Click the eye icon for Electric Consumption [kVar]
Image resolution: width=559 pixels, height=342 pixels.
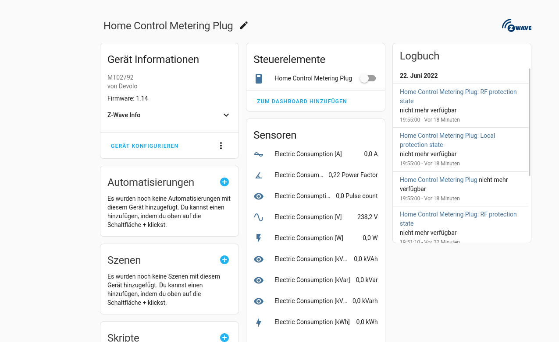coord(259,280)
